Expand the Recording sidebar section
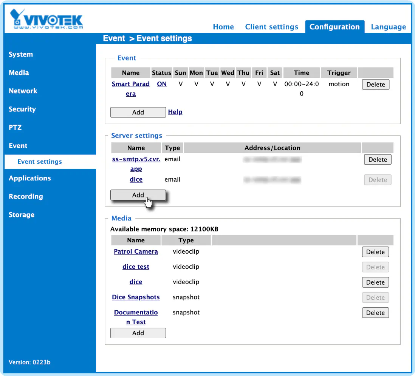The height and width of the screenshot is (376, 415). point(26,196)
